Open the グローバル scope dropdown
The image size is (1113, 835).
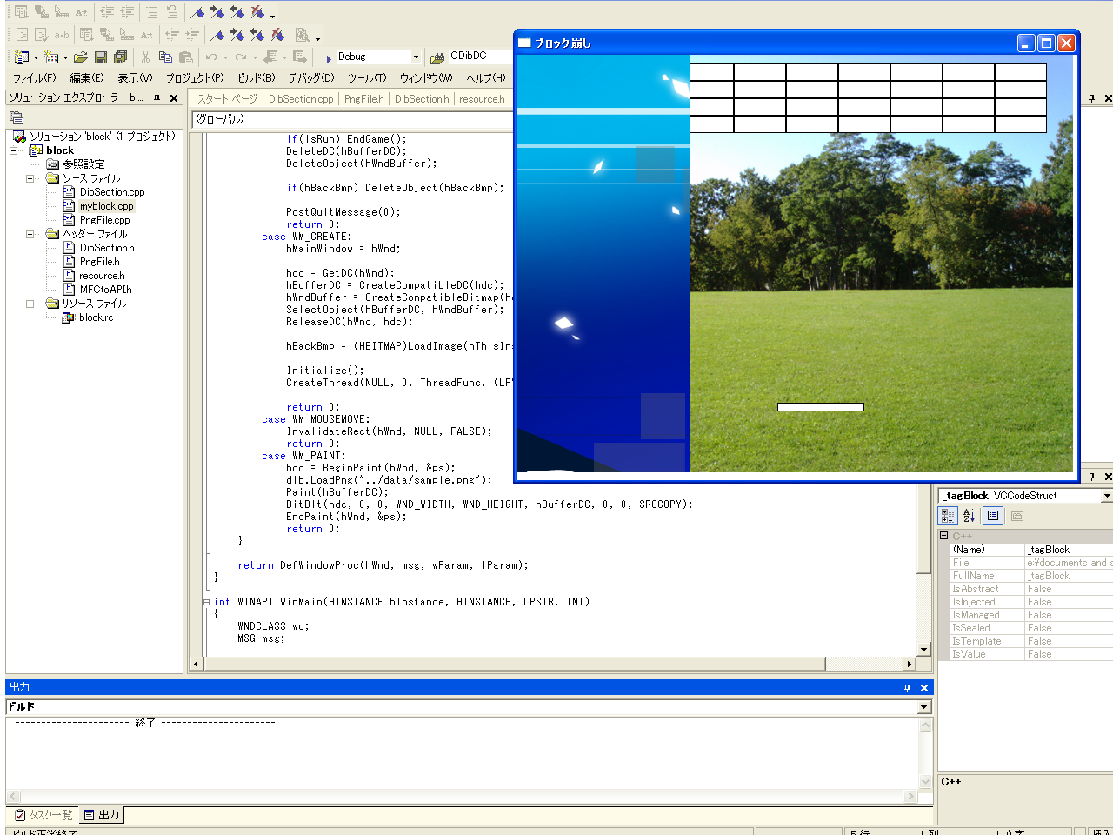tap(351, 119)
